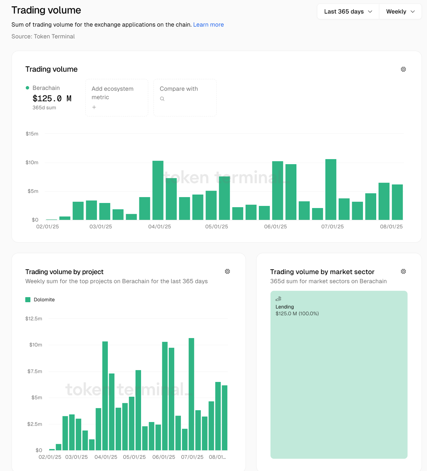Open the Learn more link
Screen dimensions: 427x471
(208, 25)
